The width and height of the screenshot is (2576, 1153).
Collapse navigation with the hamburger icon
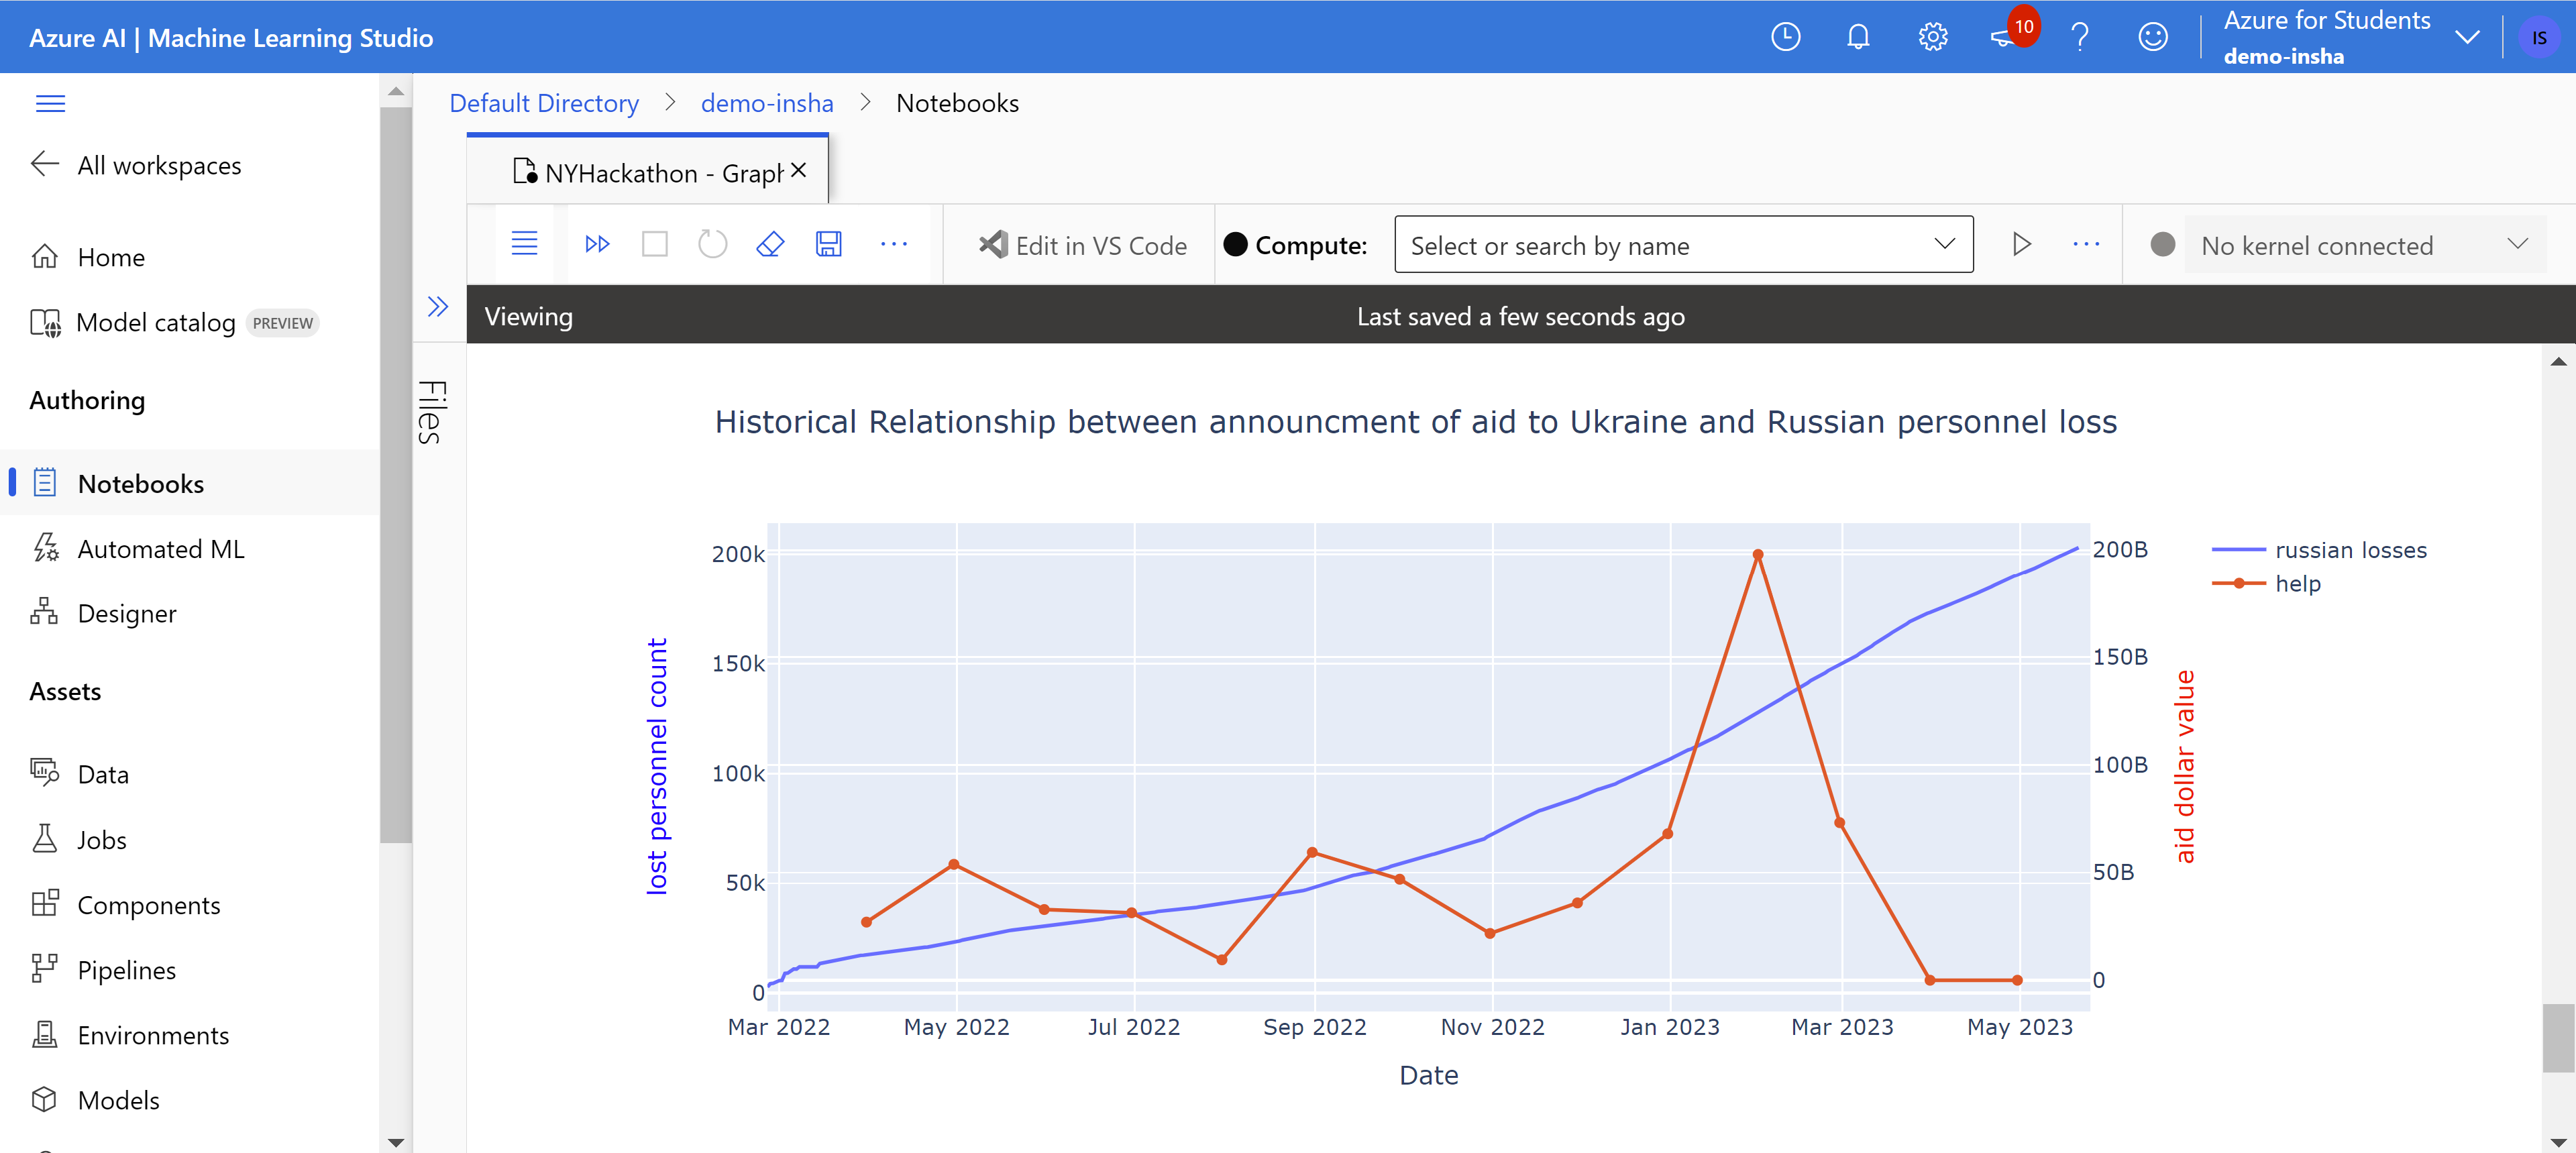coord(50,103)
